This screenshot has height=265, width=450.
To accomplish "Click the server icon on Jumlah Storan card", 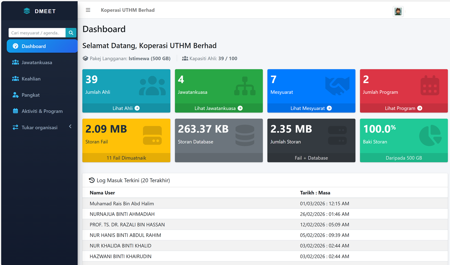I will [x=337, y=135].
